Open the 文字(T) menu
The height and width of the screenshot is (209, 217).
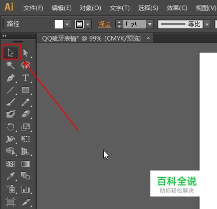click(119, 8)
